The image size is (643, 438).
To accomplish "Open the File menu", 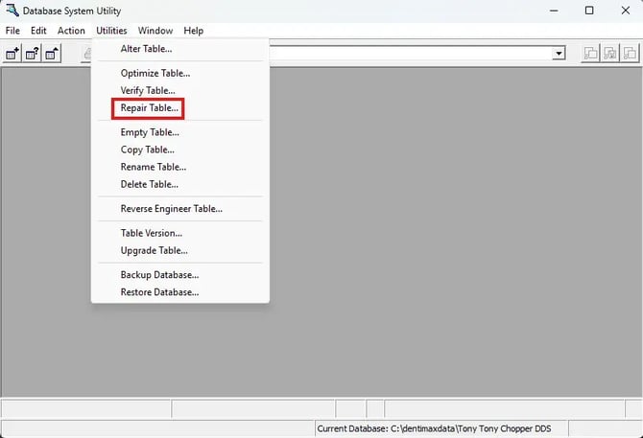I will (12, 31).
